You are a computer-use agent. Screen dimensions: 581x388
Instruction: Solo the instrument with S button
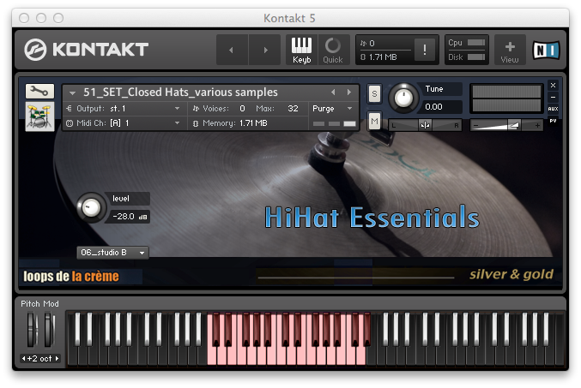374,93
